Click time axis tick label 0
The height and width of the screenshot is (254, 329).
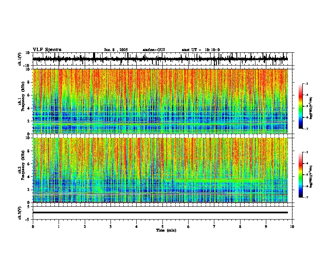[33, 227]
